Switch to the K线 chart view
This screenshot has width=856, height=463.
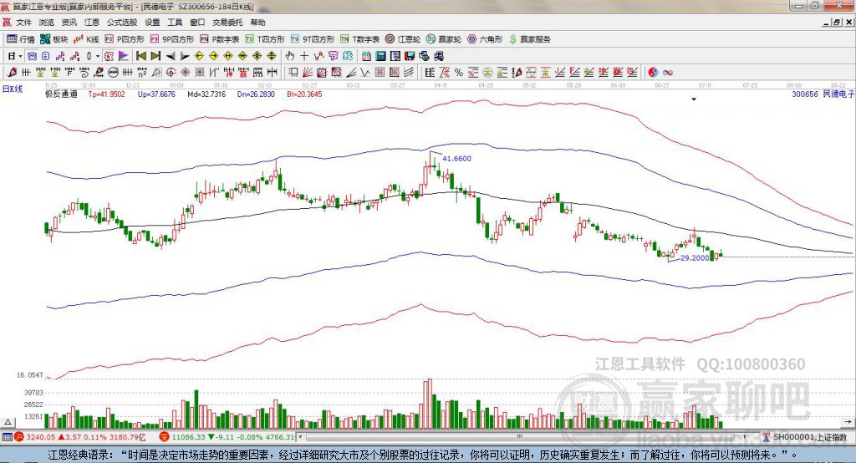coord(86,39)
